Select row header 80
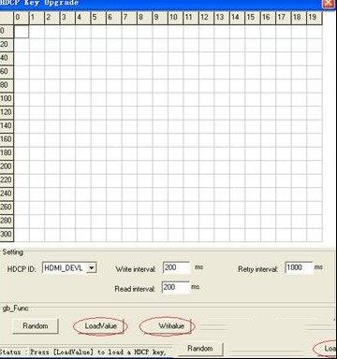Viewport: 337px width, 359px height. tap(7, 86)
